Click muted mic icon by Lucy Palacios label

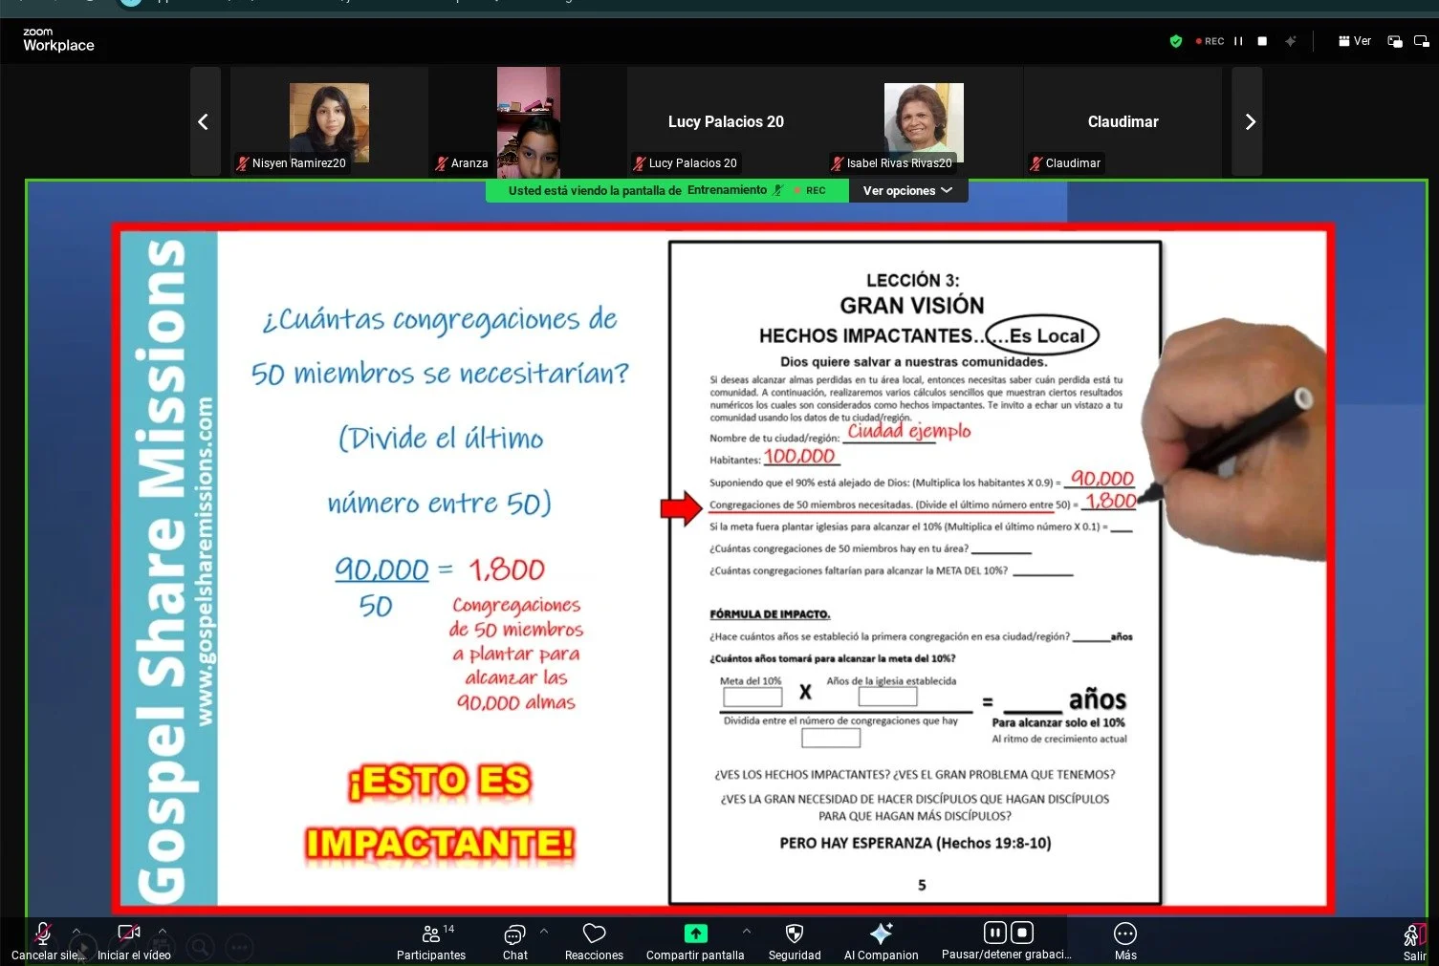coord(640,163)
